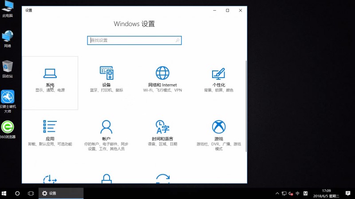The image size is (355, 199).
Task: Click the M input method tray icon
Action: point(305,193)
